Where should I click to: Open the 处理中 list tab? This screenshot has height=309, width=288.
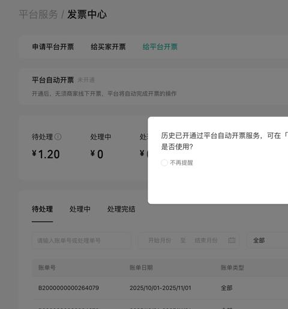pyautogui.click(x=80, y=209)
